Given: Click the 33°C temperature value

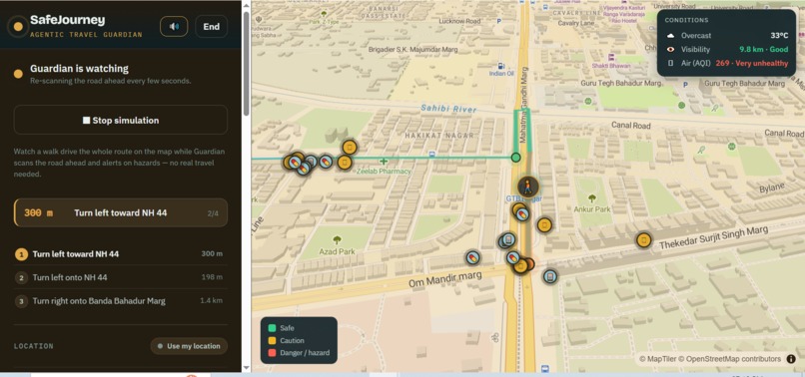Looking at the screenshot, I should coord(779,36).
